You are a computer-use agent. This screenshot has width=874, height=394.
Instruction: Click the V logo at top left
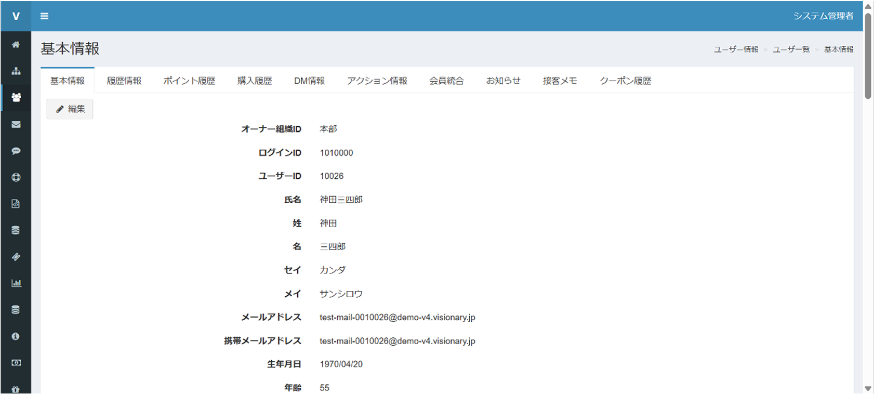coord(16,16)
